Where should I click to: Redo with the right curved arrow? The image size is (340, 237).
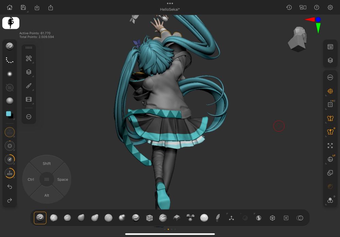[10, 200]
